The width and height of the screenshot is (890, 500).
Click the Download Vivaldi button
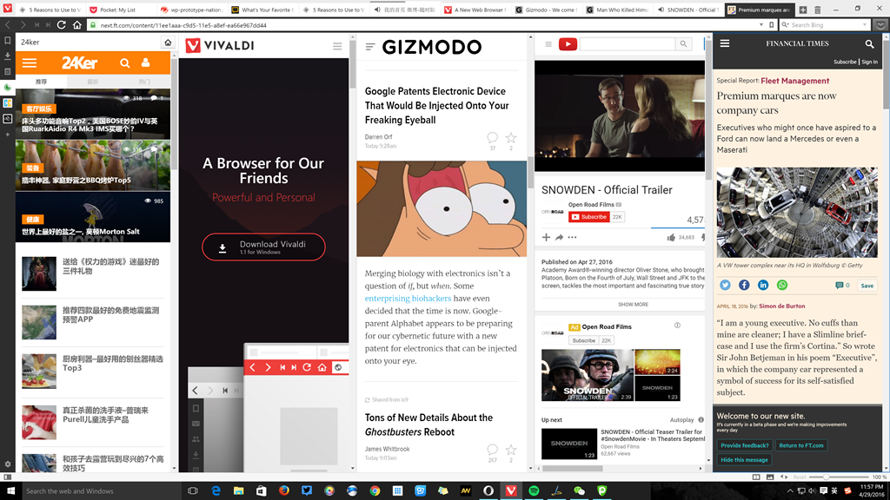click(x=263, y=247)
